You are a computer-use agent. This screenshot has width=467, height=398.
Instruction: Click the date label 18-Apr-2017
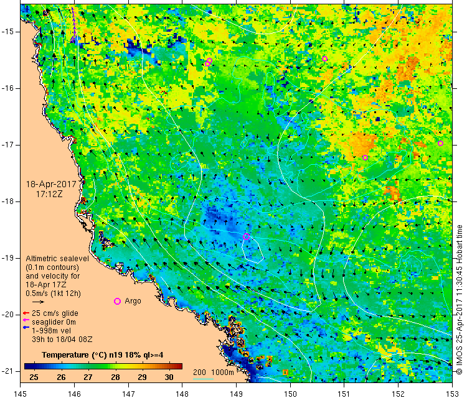(51, 184)
